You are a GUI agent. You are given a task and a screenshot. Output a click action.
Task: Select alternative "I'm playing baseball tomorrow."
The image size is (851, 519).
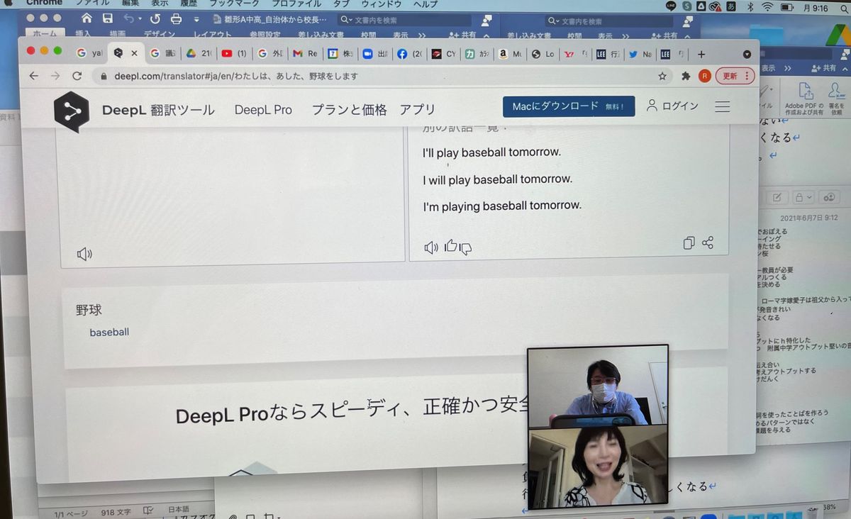click(x=502, y=206)
